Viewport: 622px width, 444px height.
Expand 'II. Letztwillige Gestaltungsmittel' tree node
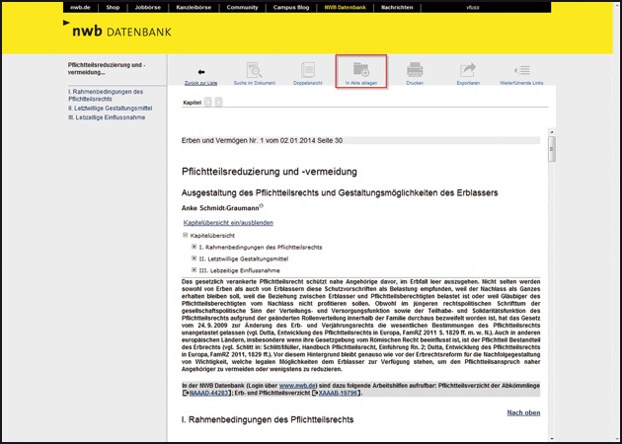[x=194, y=258]
